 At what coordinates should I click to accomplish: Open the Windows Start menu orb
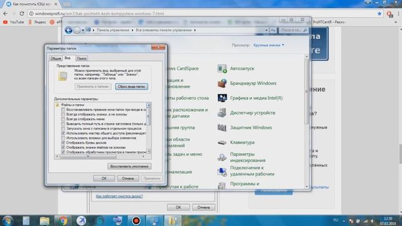click(8, 220)
